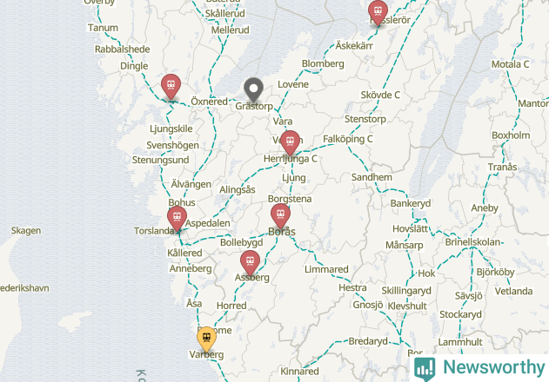Click the yellow train marker at Varberg

tap(206, 338)
